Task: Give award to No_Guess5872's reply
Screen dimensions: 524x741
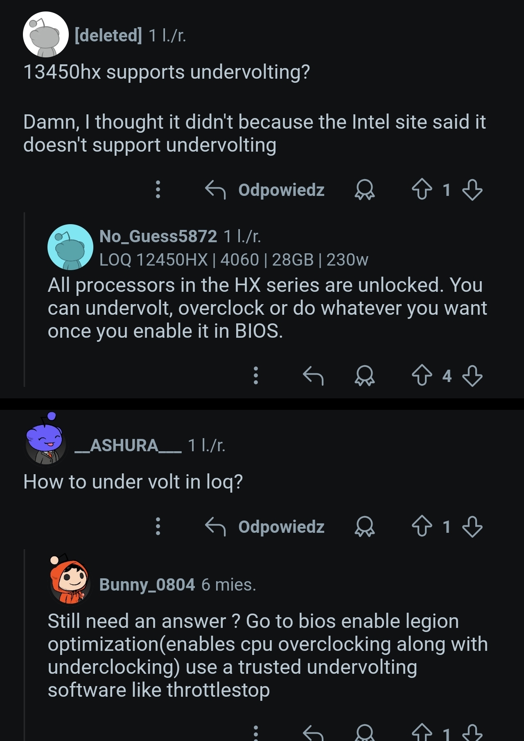Action: (364, 375)
